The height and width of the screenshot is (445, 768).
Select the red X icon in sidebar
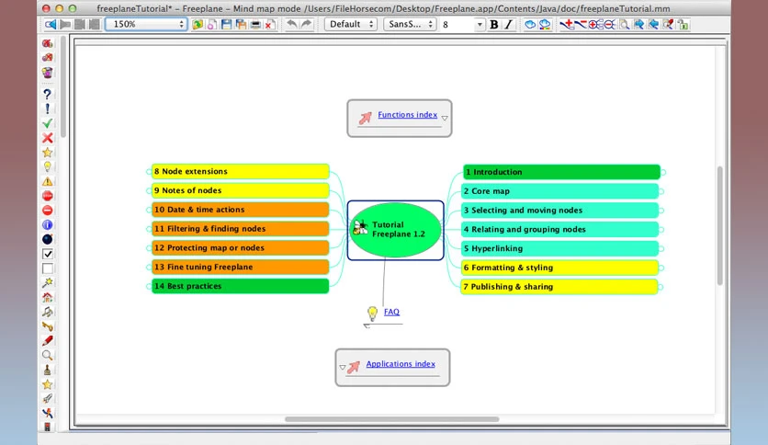pyautogui.click(x=47, y=138)
